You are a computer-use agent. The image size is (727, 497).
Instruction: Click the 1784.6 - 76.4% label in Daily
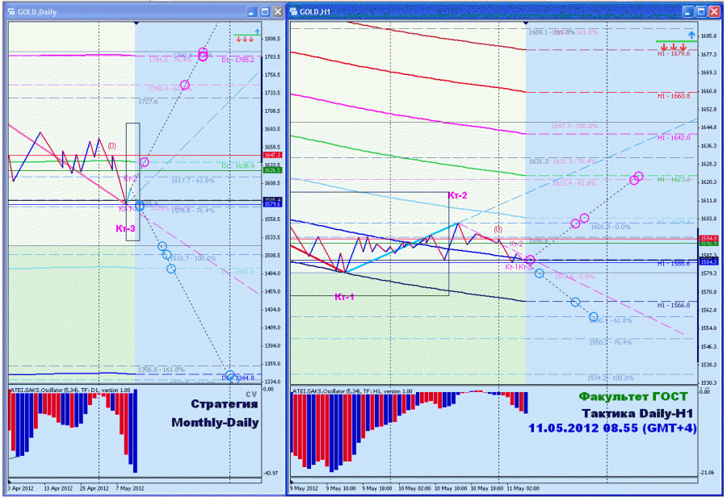170,60
